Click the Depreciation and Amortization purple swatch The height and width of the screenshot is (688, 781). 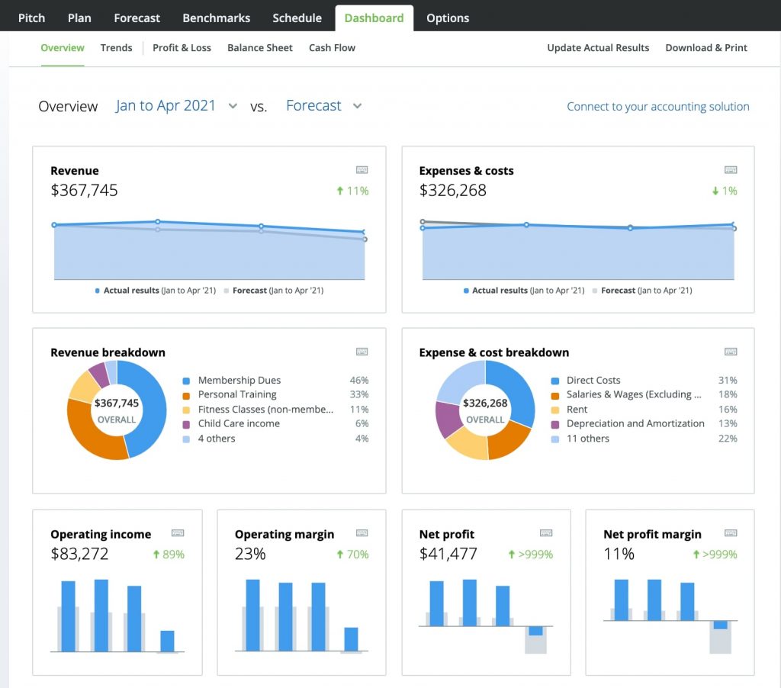555,424
